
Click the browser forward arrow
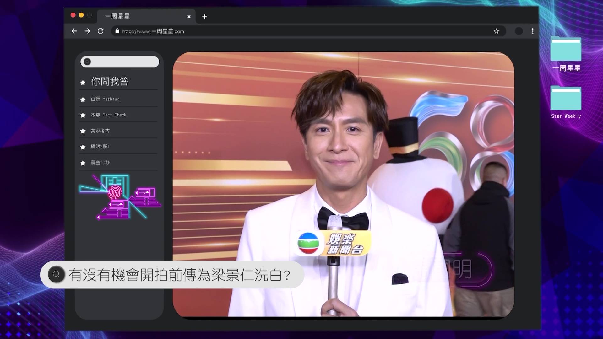pos(87,31)
